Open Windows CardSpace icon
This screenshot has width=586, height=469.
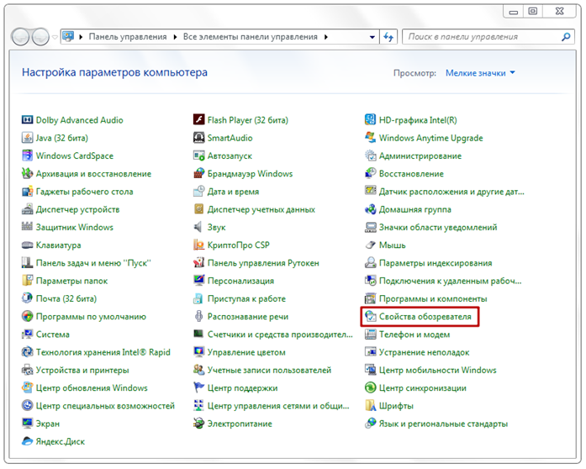pos(27,155)
